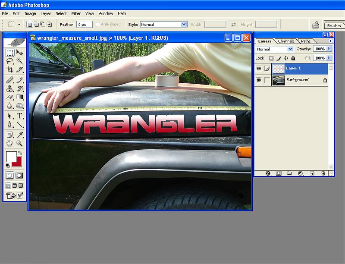Toggle lock image pixels

pyautogui.click(x=279, y=58)
